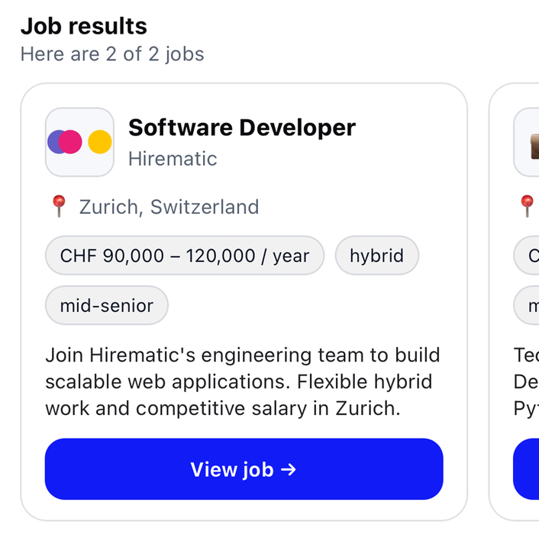Click the second card's cut-off salary chip
This screenshot has width=539, height=538.
(528, 255)
